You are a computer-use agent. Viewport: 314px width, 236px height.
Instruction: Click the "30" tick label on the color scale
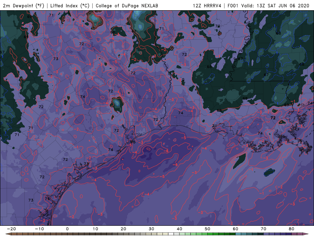(152, 229)
